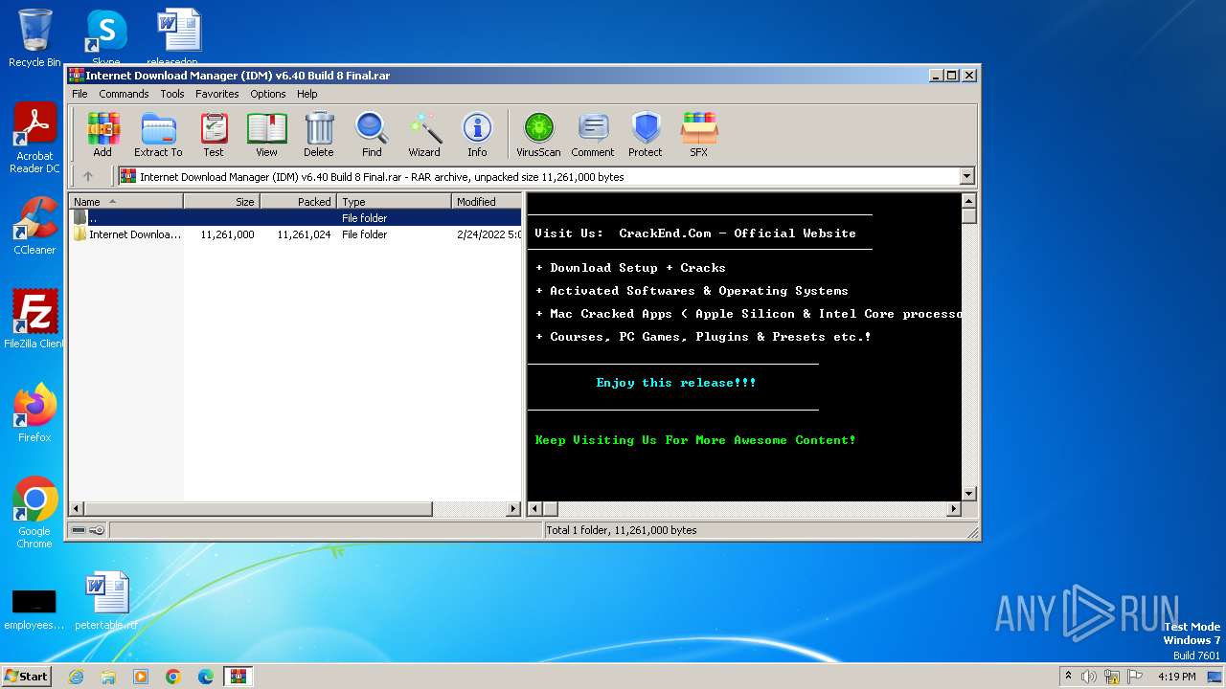Click 'Enjoy this release!!!' comment text
This screenshot has height=689, width=1226.
click(676, 383)
